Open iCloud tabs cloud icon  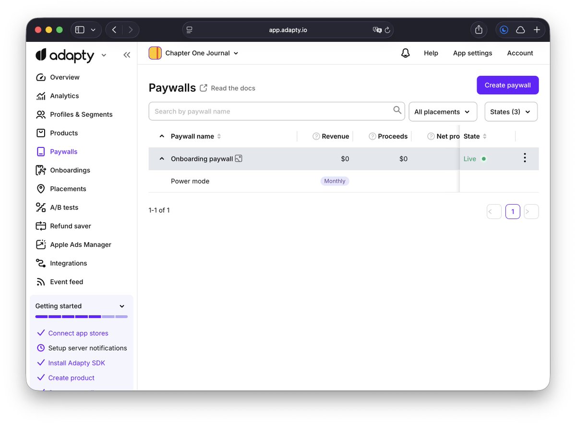pyautogui.click(x=520, y=30)
